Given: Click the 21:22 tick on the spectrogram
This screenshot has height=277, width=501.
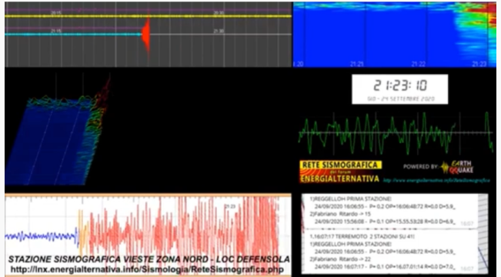Looking at the screenshot, I should click(x=418, y=64).
